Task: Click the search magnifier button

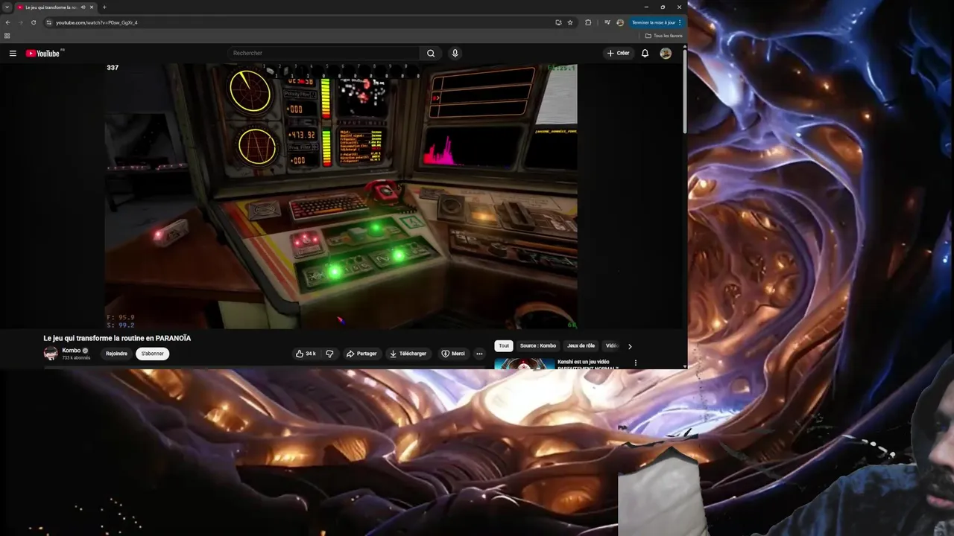Action: pos(431,54)
